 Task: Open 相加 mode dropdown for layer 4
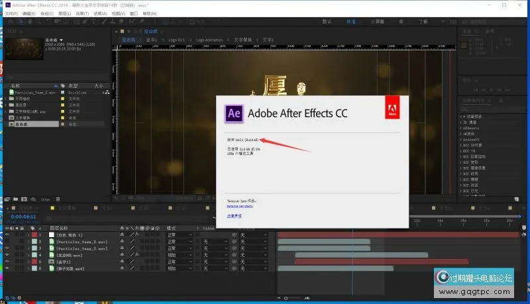click(180, 255)
